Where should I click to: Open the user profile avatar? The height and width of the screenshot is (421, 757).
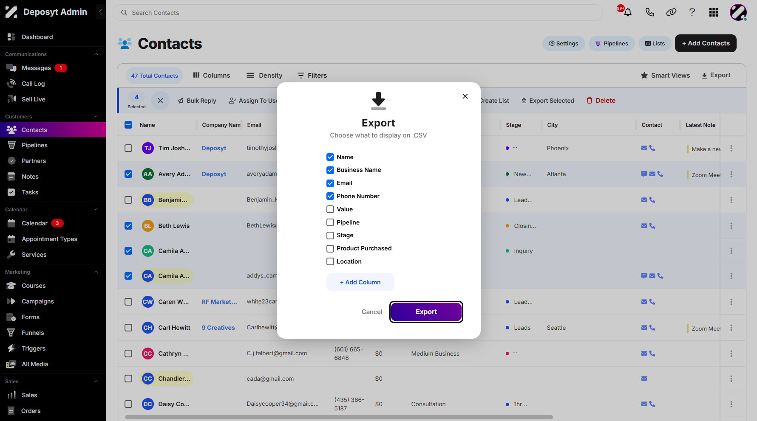click(738, 12)
